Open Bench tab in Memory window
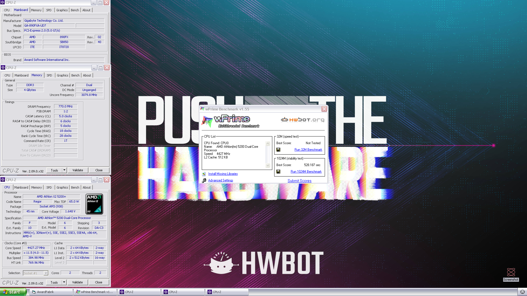The image size is (527, 296). click(x=75, y=75)
